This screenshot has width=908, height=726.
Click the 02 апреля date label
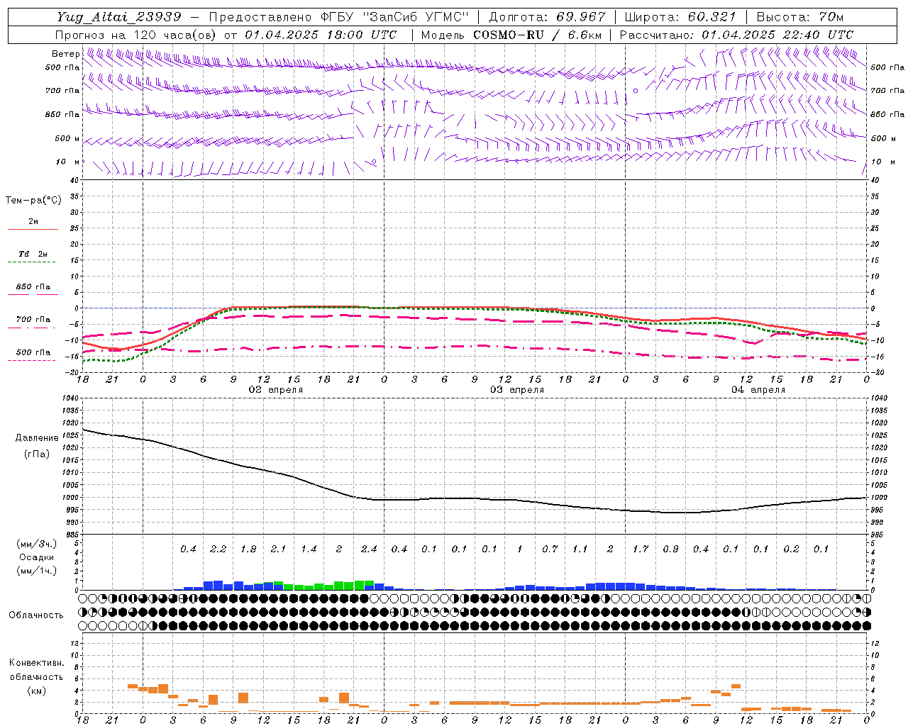point(275,390)
